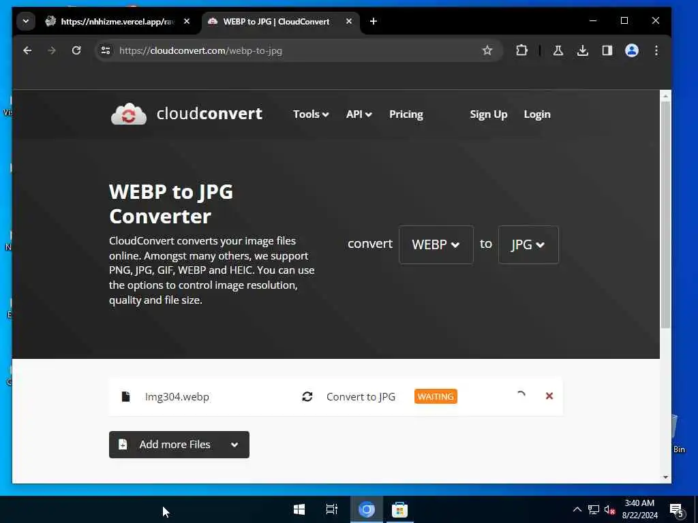This screenshot has width=698, height=523.
Task: Go to Sign Up
Action: pyautogui.click(x=488, y=114)
